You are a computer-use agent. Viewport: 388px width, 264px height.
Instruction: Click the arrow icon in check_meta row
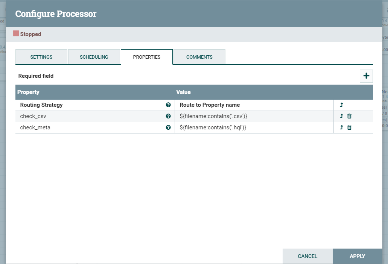[341, 127]
